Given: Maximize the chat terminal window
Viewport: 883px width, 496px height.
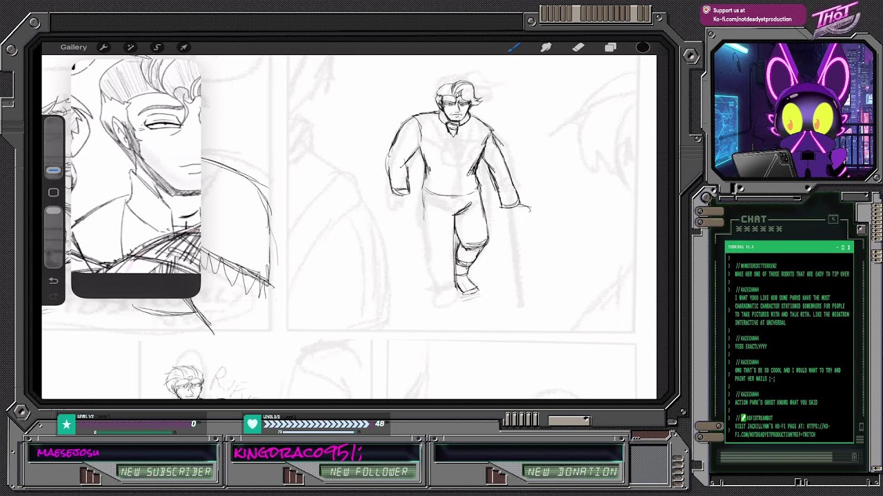Looking at the screenshot, I should click(x=842, y=247).
